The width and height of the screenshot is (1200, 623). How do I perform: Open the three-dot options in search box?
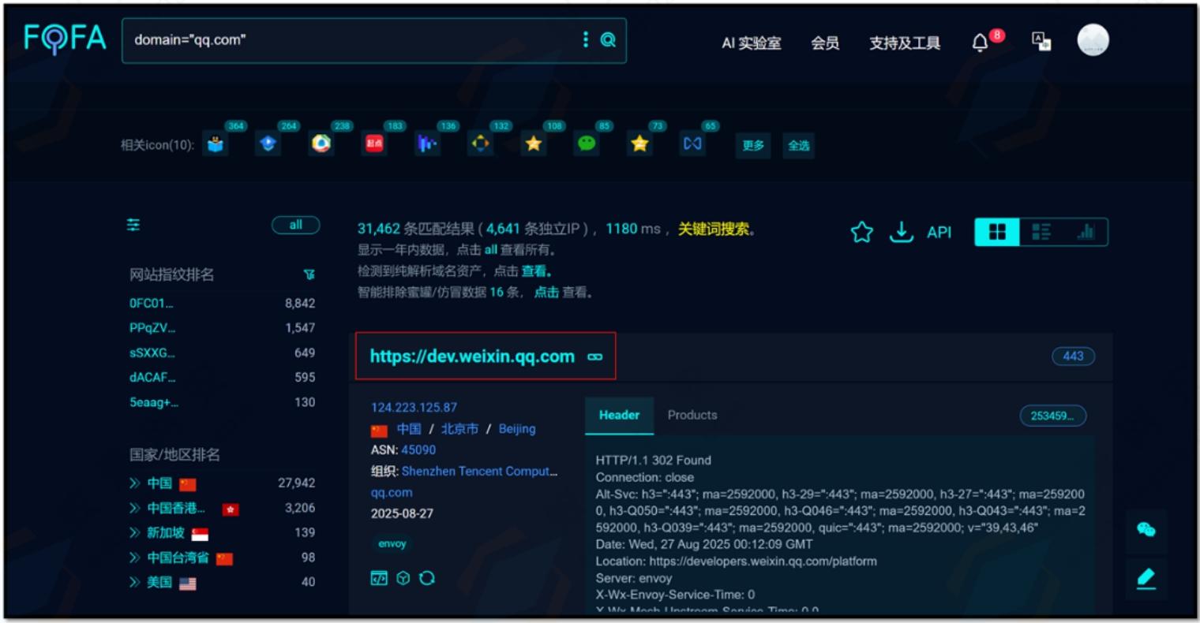point(585,39)
